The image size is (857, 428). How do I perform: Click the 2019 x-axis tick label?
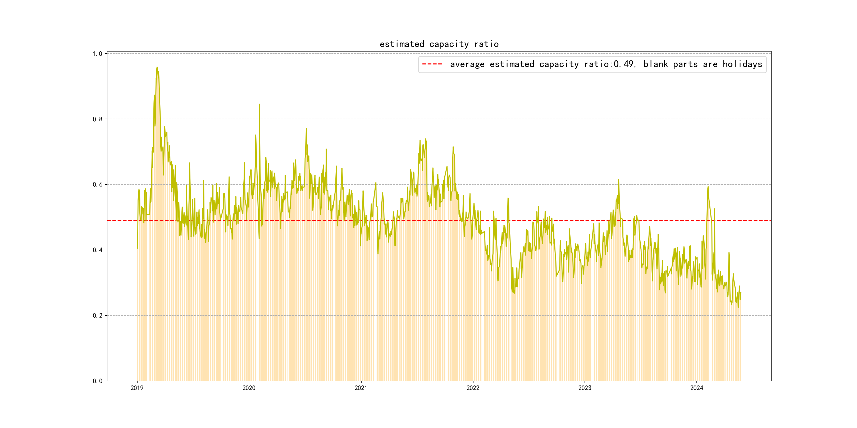coord(137,388)
